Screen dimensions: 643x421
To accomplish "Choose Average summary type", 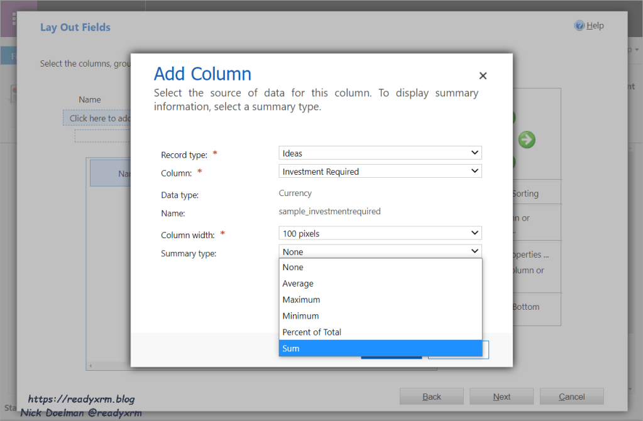I will click(380, 283).
